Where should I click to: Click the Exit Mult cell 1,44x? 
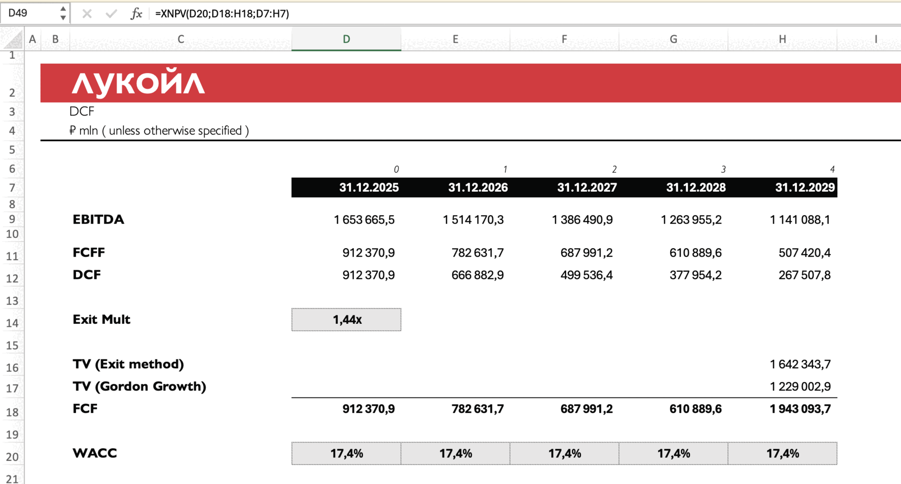346,319
